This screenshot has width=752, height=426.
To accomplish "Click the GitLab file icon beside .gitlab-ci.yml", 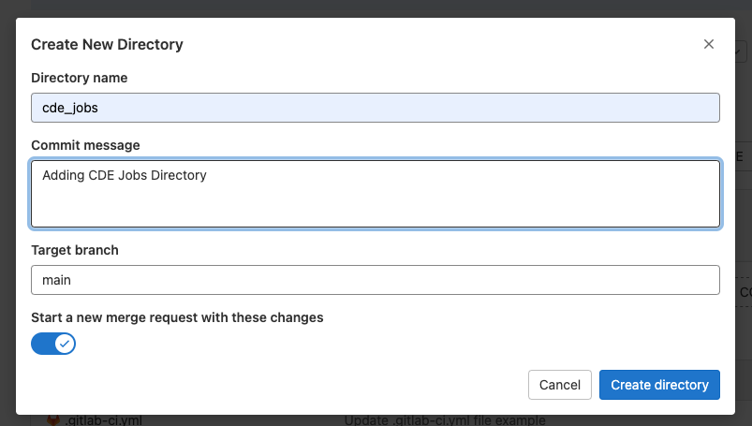I will [53, 420].
